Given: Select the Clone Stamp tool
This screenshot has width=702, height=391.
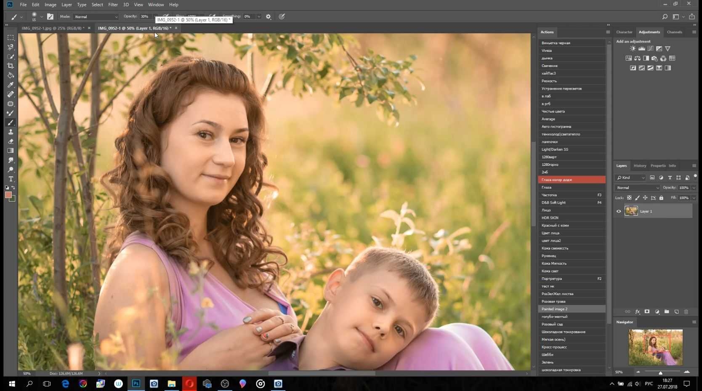Looking at the screenshot, I should pyautogui.click(x=11, y=132).
